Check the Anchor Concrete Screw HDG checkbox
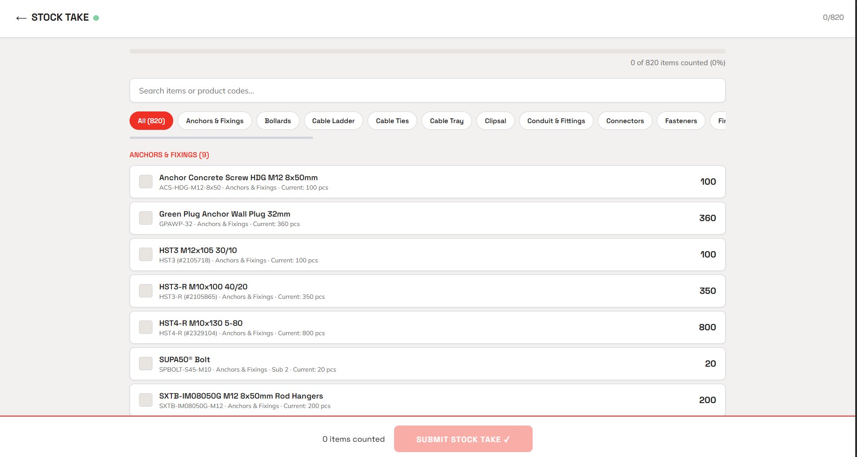The width and height of the screenshot is (857, 457). click(145, 182)
